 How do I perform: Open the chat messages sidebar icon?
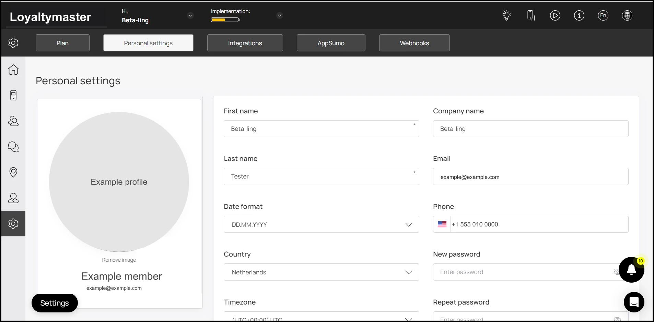13,147
